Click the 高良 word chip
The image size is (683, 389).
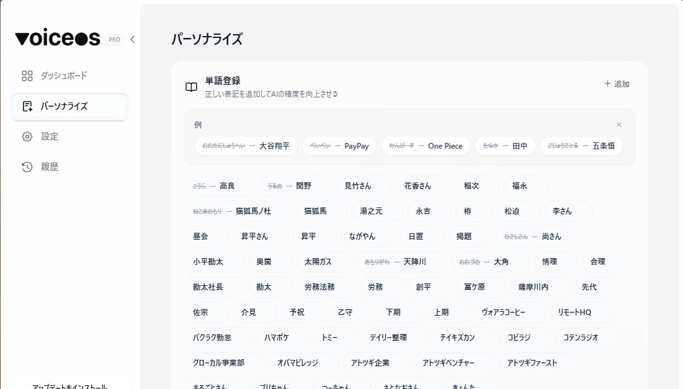tap(220, 186)
